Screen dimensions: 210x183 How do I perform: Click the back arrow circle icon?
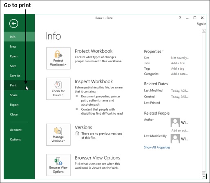tap(13, 23)
